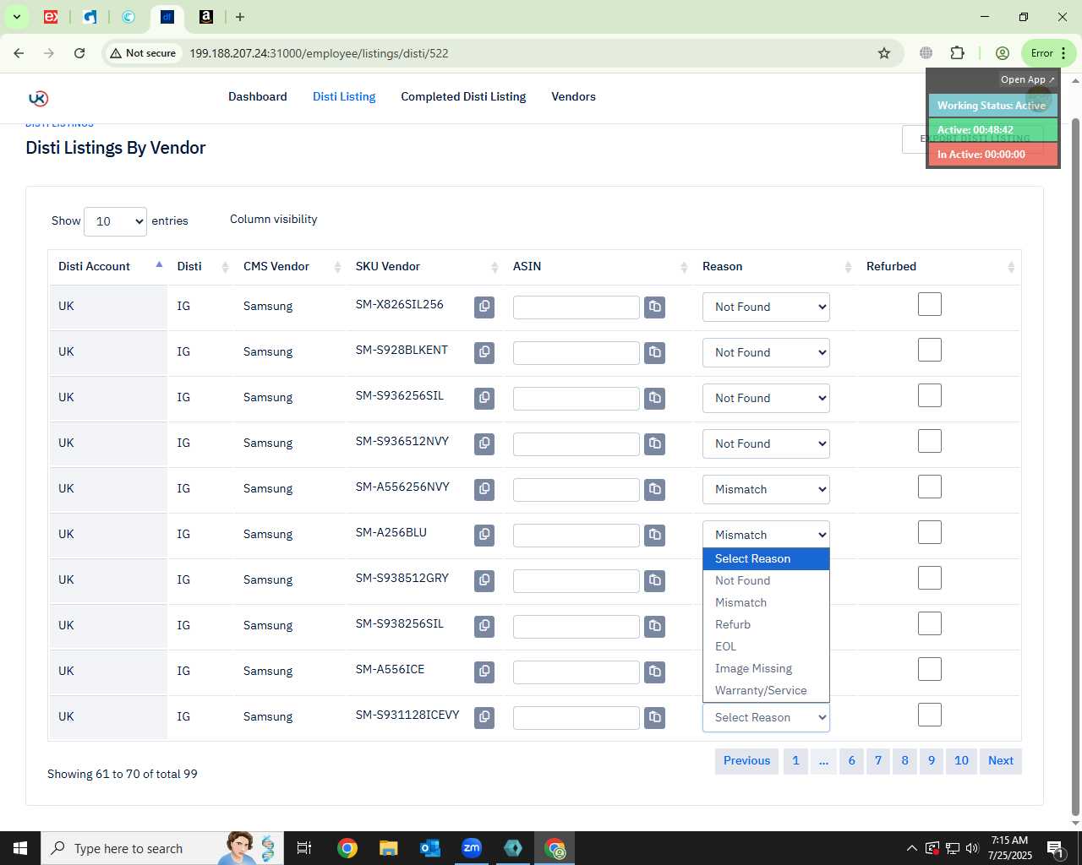Sort table by Disti Account column
This screenshot has height=865, width=1082.
click(x=108, y=266)
